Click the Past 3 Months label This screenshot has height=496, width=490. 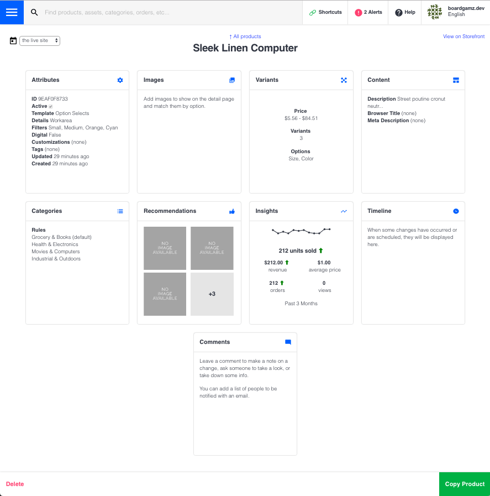301,304
